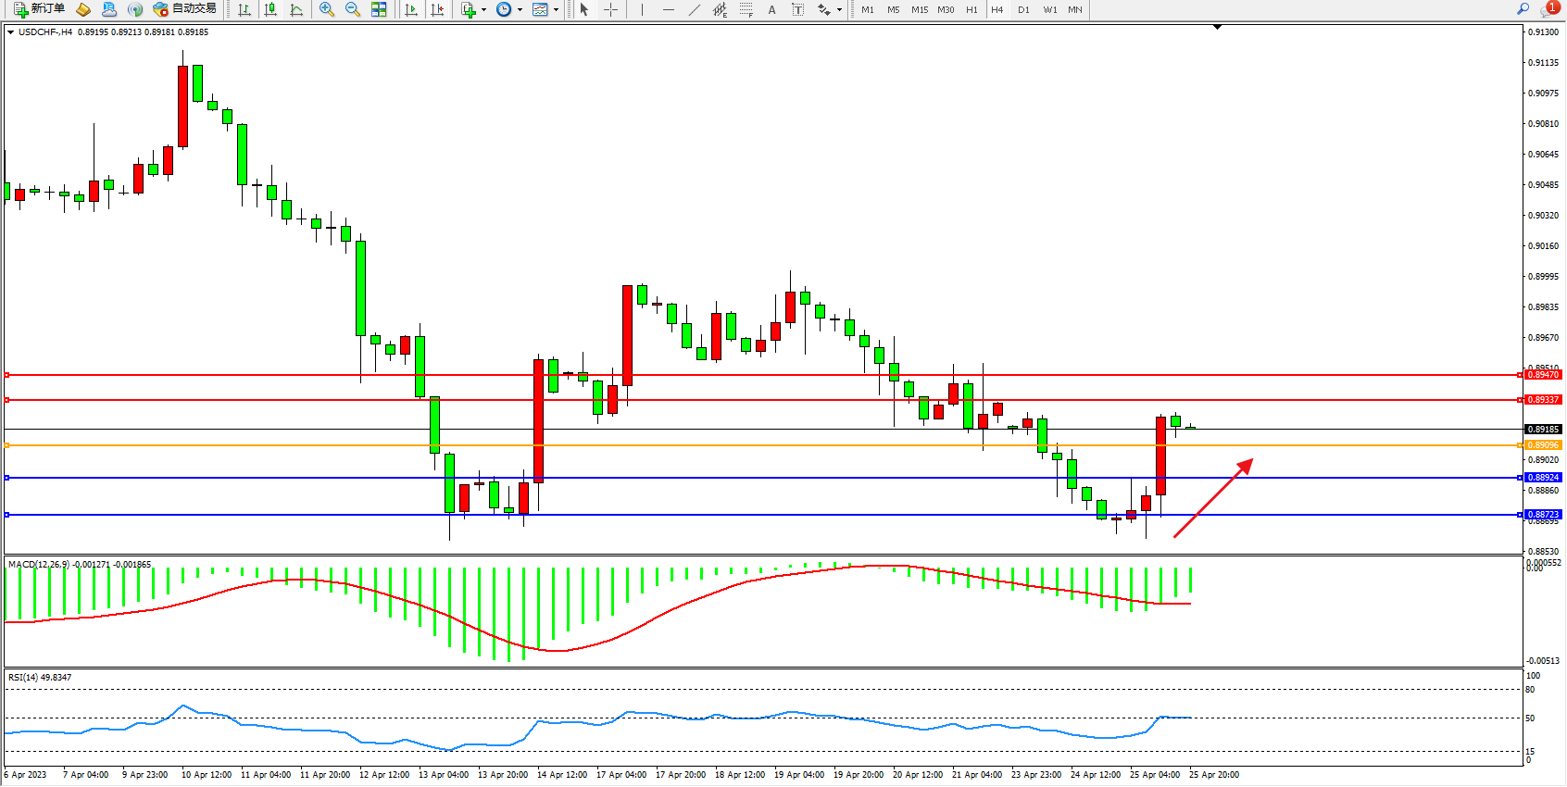Select the Fibonacci retracement tool
1567x787 pixels.
pyautogui.click(x=746, y=9)
